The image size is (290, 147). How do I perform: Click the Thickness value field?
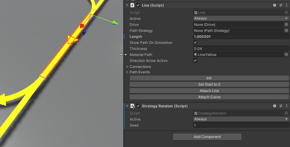point(241,49)
